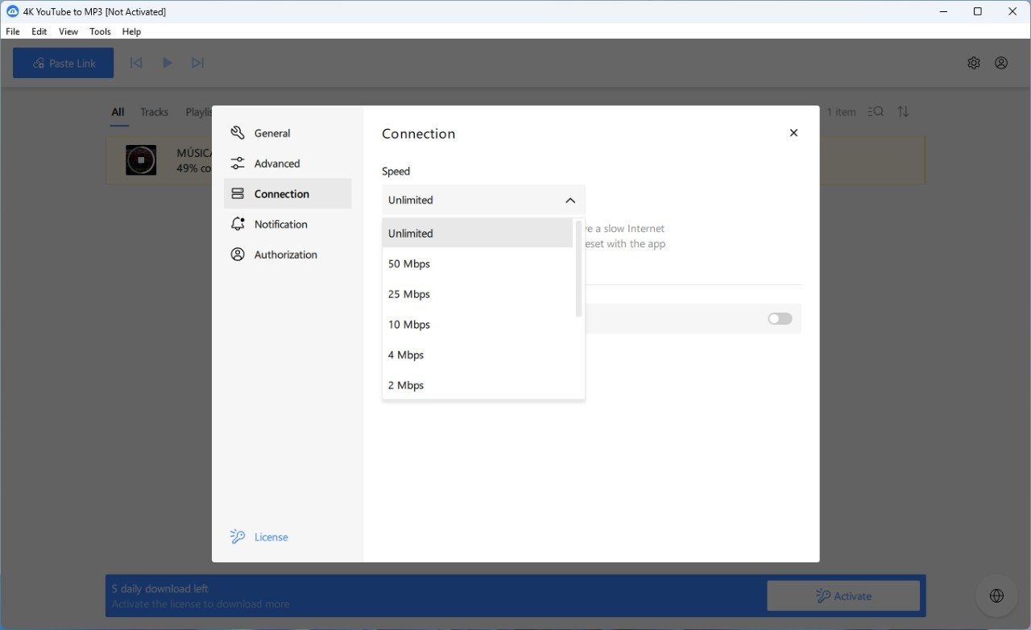
Task: Minimize the 4K YouTube to MP3 window
Action: coord(942,11)
